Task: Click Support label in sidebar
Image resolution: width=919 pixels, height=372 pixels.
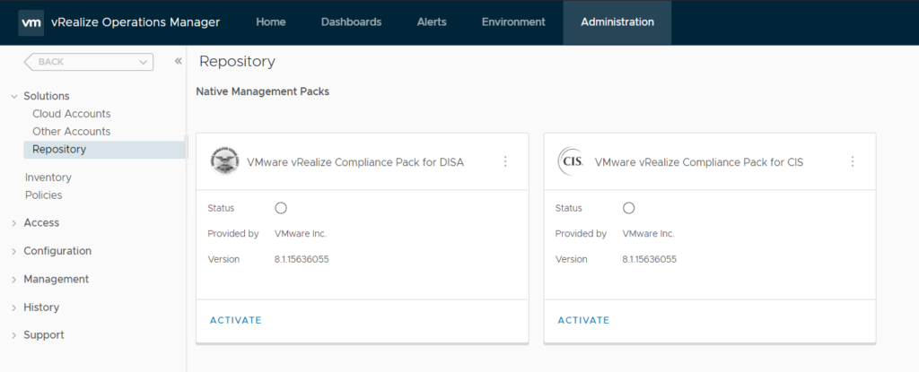Action: pos(43,335)
